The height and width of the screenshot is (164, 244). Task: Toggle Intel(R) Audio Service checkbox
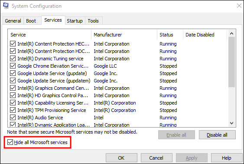[13, 118]
